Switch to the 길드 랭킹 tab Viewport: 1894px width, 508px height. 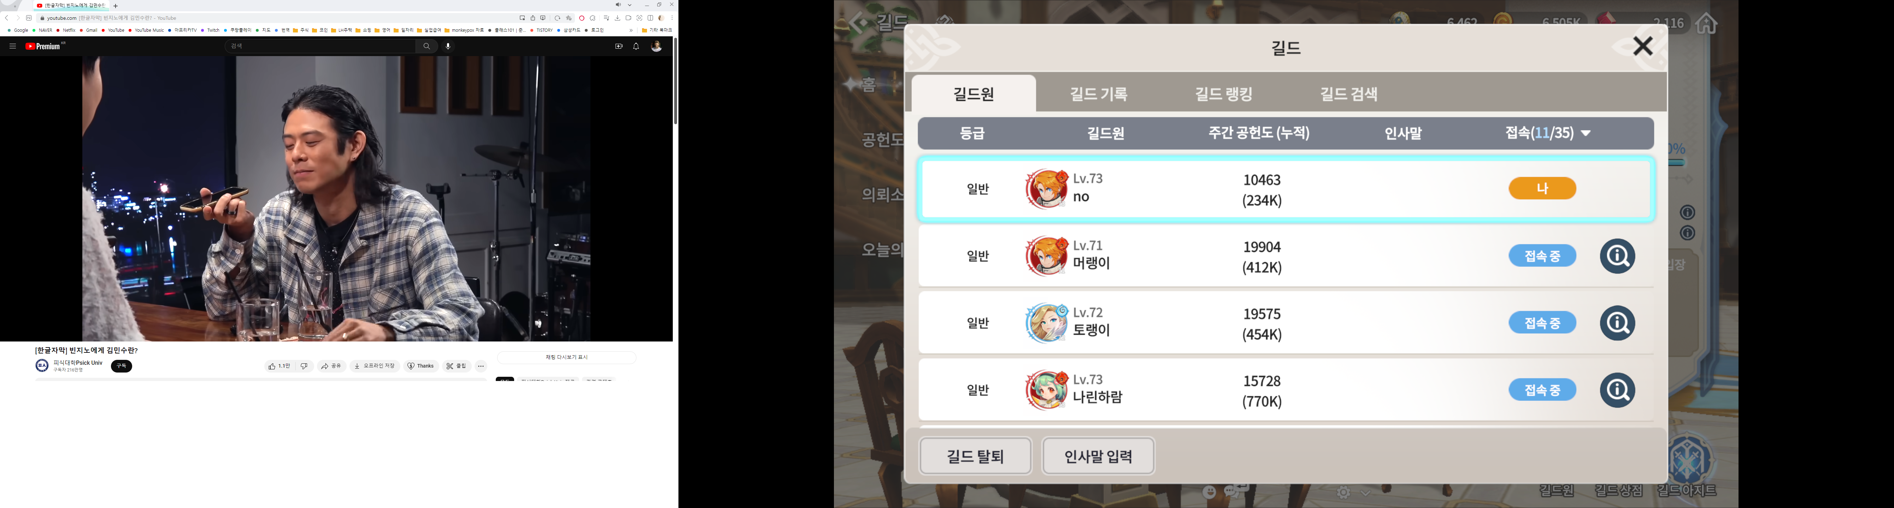pos(1223,94)
